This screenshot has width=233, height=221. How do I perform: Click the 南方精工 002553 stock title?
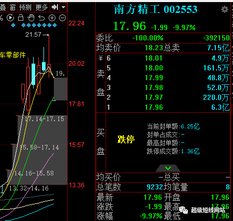click(x=155, y=9)
